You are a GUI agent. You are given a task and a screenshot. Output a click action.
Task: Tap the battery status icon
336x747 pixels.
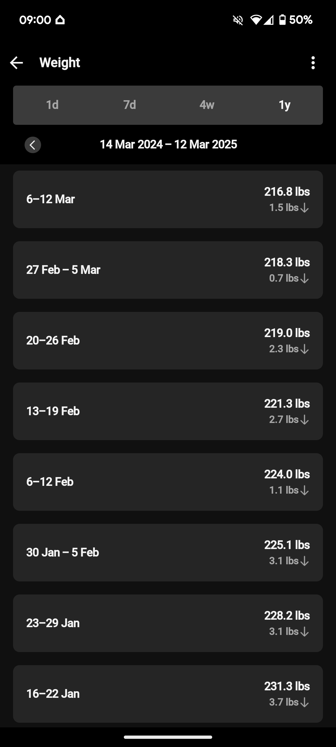click(x=282, y=20)
